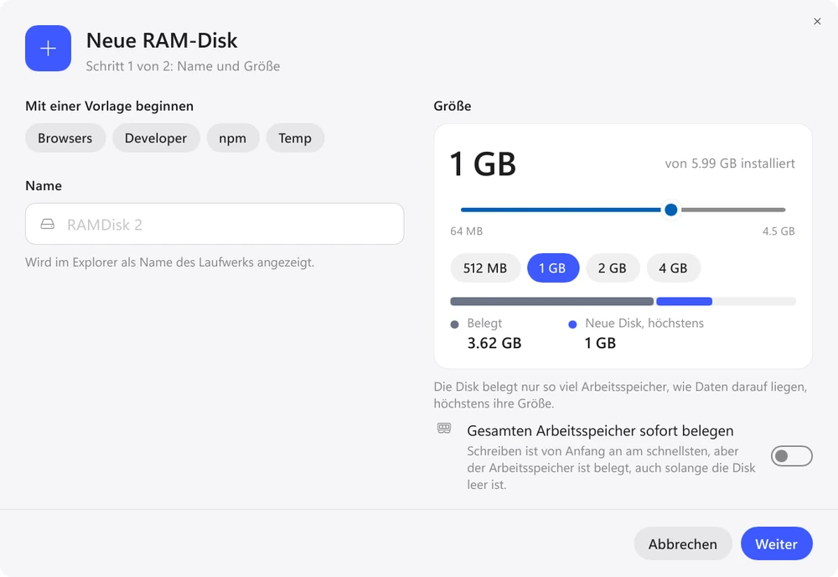Click the grey Belegt memory bar segment

point(551,302)
